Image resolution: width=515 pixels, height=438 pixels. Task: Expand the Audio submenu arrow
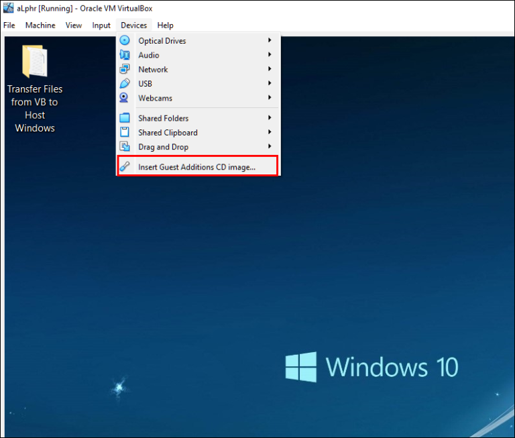point(270,54)
